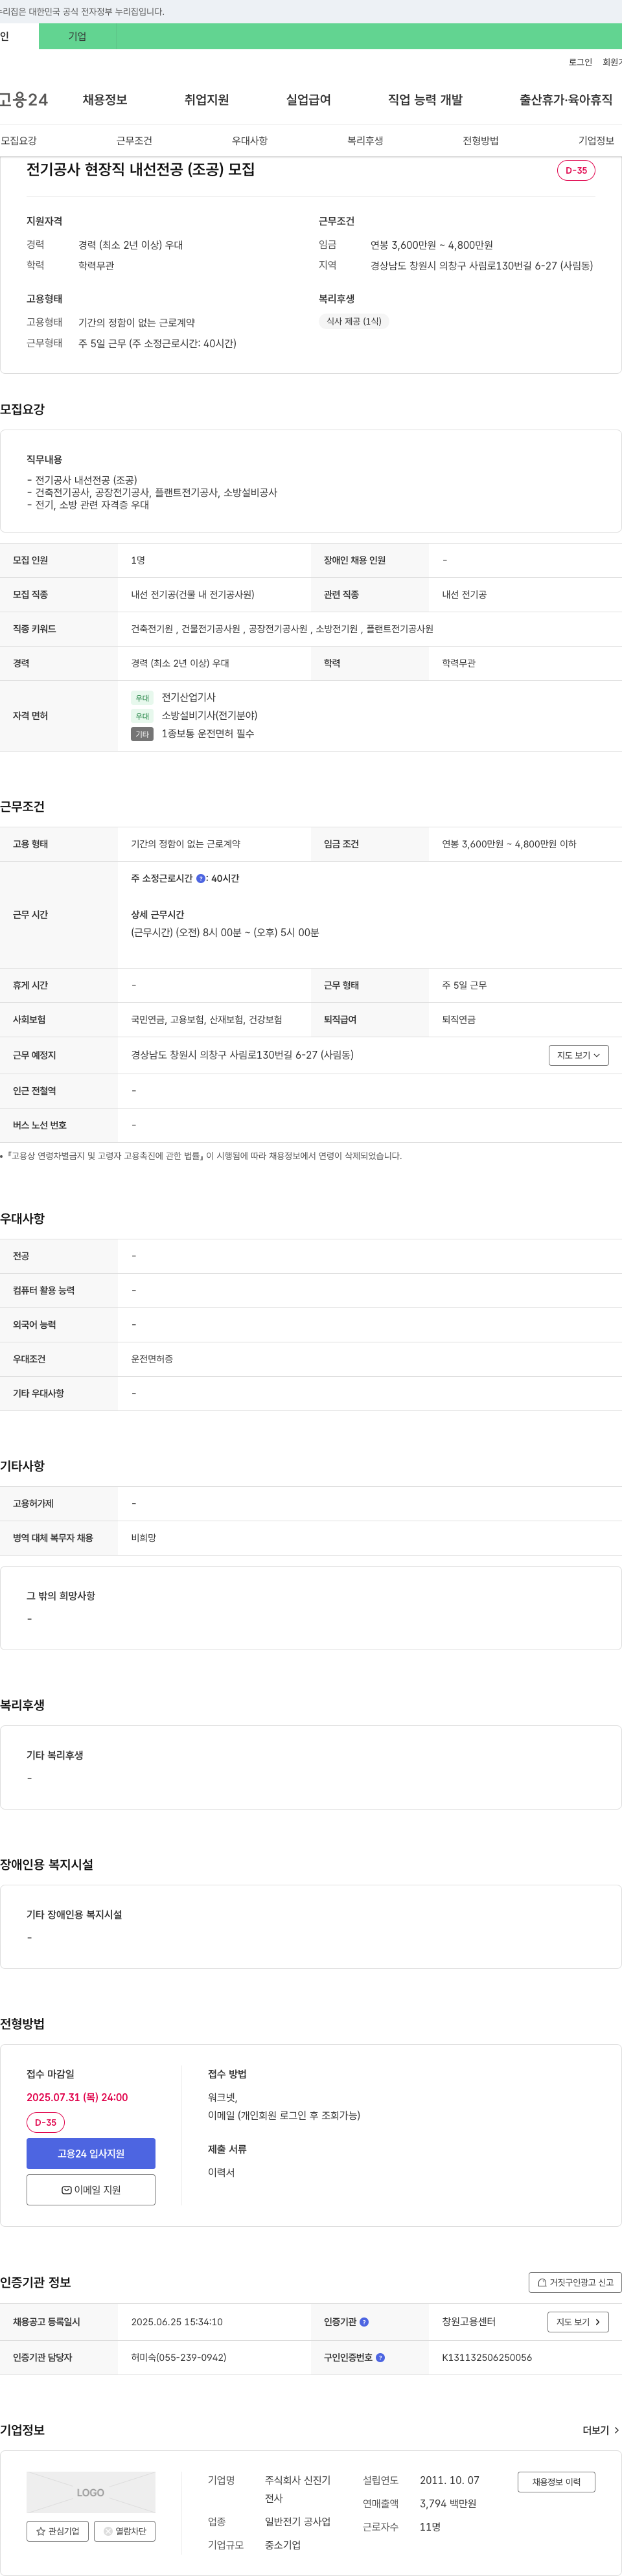Image resolution: width=622 pixels, height=2576 pixels.
Task: Open 지도 보기 for 창원고용센터
Action: (x=578, y=2322)
